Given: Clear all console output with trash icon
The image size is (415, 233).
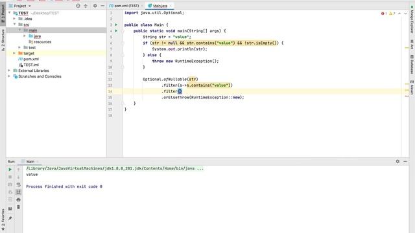Looking at the screenshot, I should click(18, 207).
